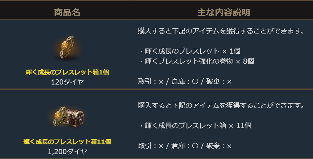Click 取引 : × in the 11-box row
Viewport: 313px width, 159px height.
(151, 145)
